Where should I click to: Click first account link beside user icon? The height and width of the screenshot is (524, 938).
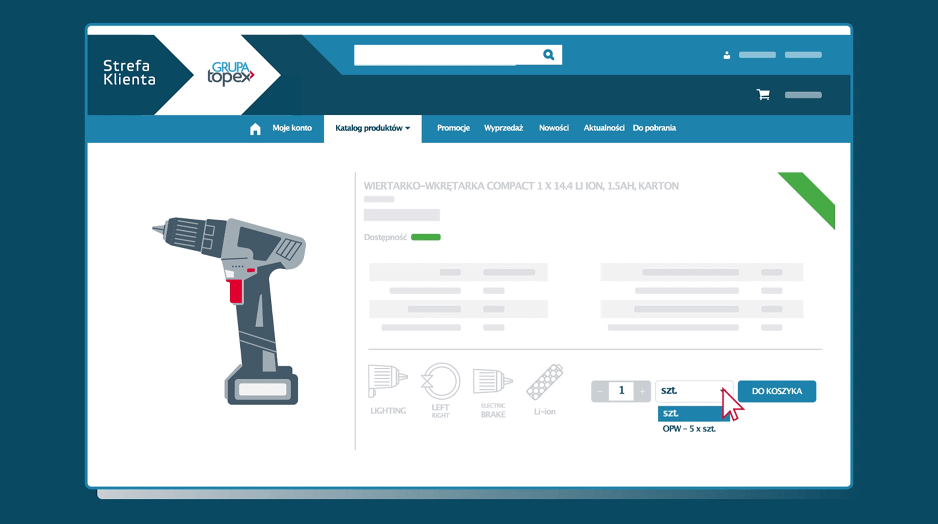(757, 55)
